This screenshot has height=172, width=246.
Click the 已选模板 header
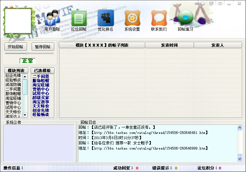[x=42, y=70]
